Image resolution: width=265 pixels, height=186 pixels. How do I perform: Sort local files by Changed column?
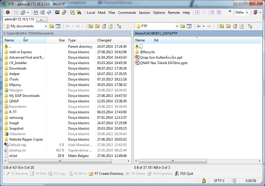(113, 40)
